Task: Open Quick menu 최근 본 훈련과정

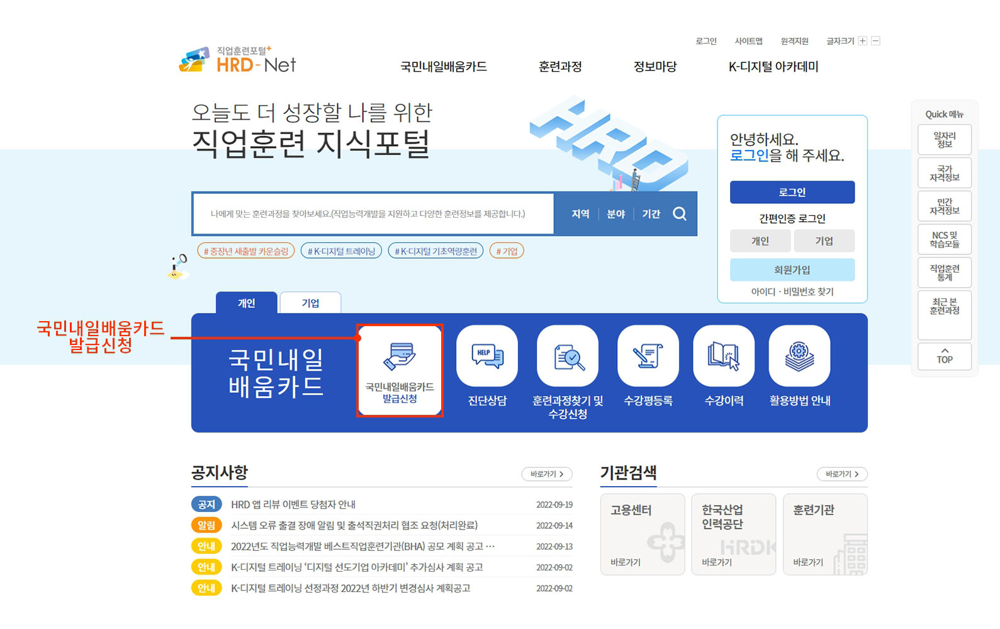Action: tap(945, 315)
